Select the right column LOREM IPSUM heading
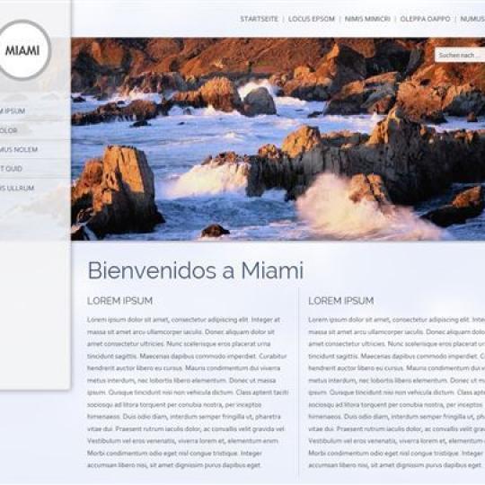 pos(341,301)
